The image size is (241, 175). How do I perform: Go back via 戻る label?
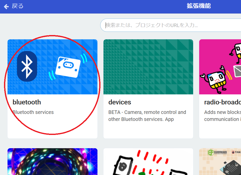click(18, 6)
